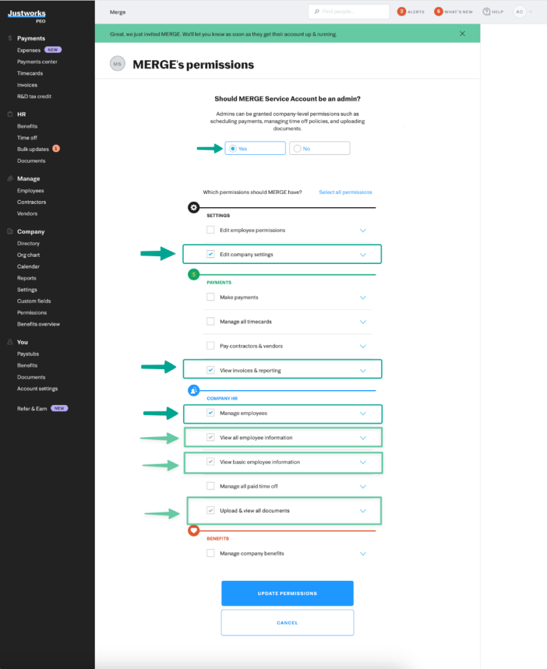Toggle View all employee information checkbox

click(x=210, y=437)
